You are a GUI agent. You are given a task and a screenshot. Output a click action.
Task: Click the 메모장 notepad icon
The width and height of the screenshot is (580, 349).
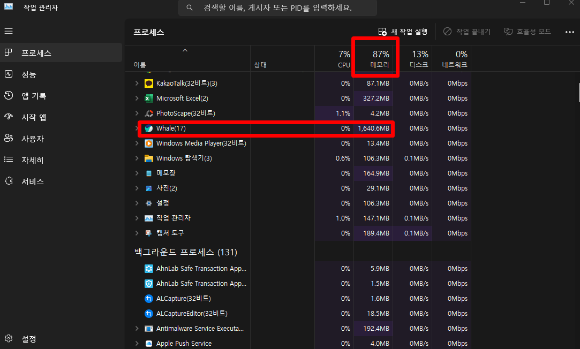click(x=149, y=173)
